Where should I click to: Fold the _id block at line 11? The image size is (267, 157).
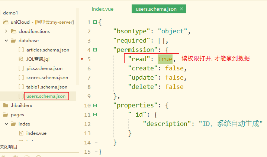(95, 115)
